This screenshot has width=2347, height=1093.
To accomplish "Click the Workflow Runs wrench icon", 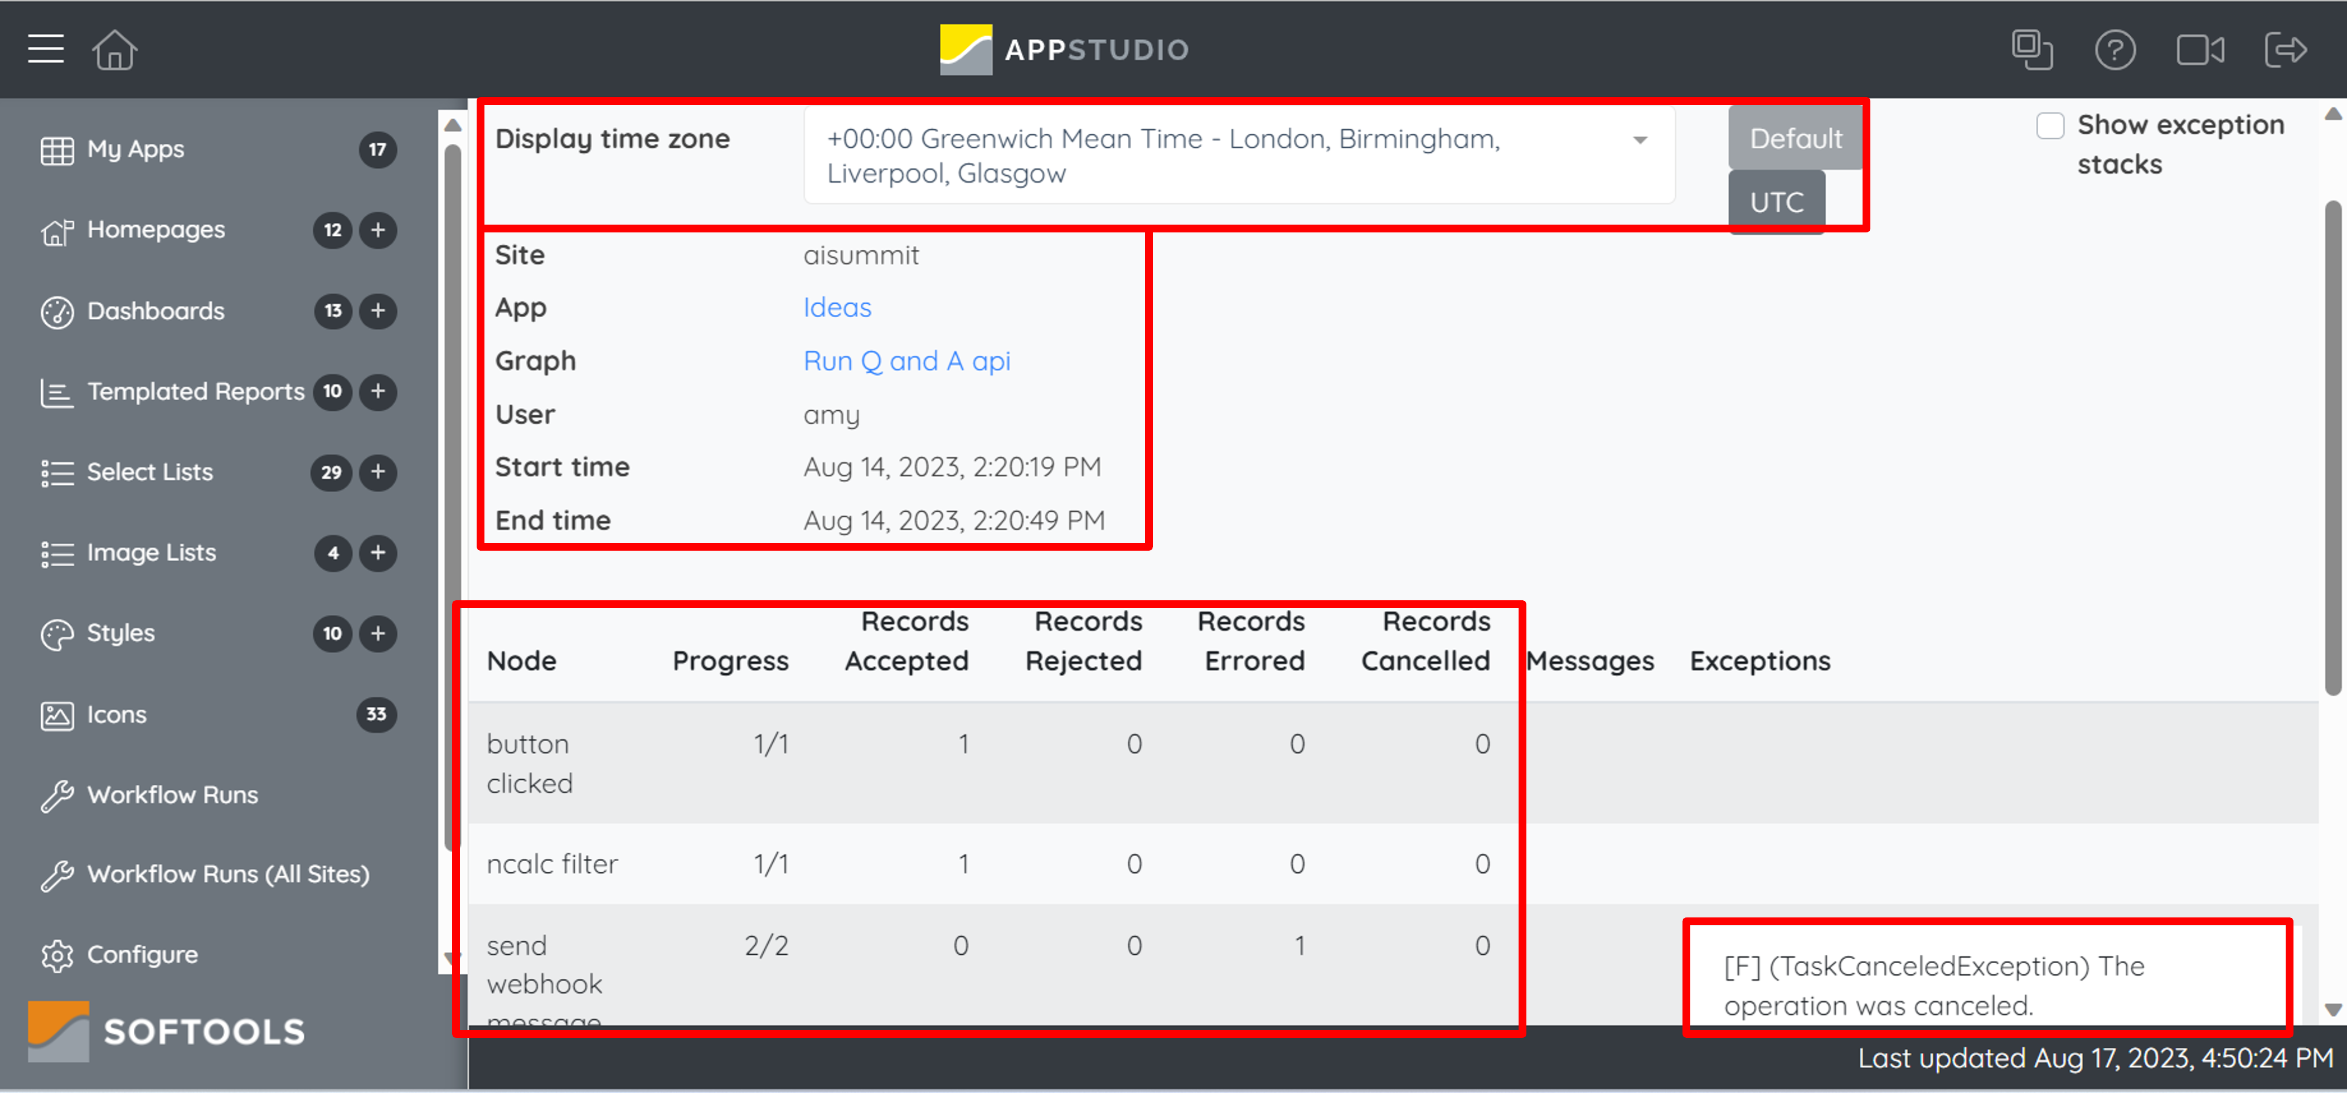I will click(x=56, y=795).
